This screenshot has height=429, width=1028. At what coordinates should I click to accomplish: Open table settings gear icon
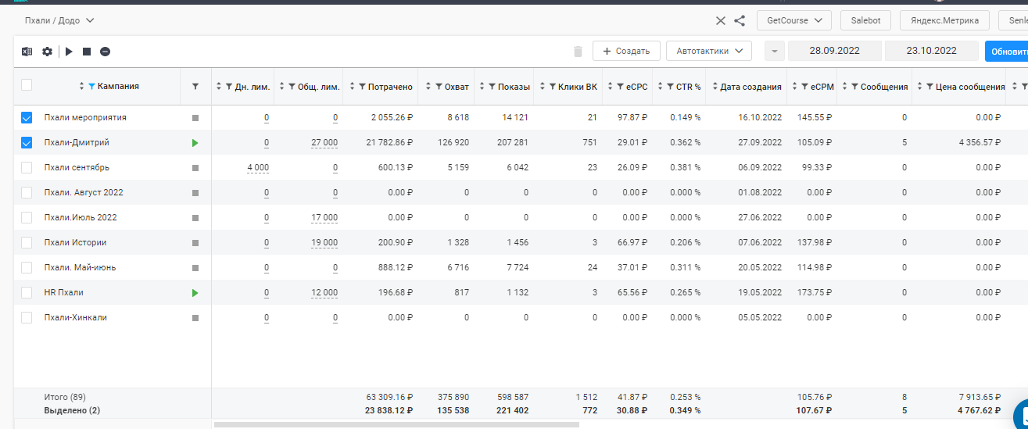click(x=47, y=52)
